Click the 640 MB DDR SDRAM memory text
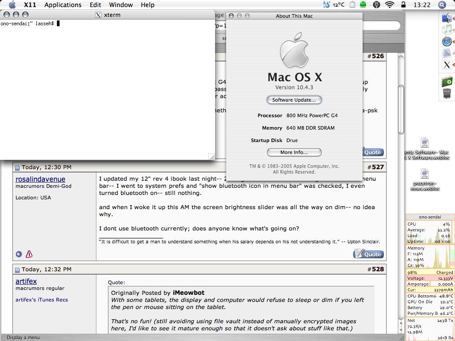 pos(310,128)
